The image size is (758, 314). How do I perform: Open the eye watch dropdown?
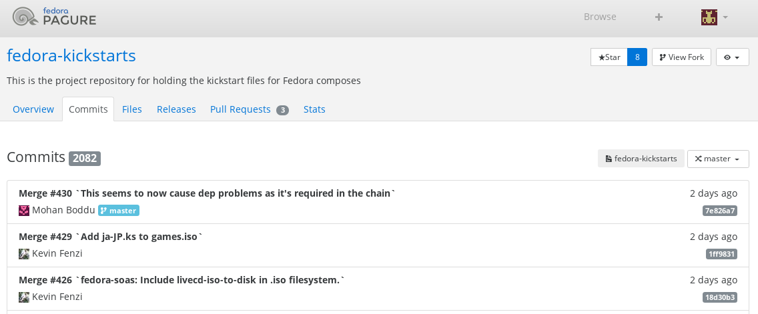point(732,57)
